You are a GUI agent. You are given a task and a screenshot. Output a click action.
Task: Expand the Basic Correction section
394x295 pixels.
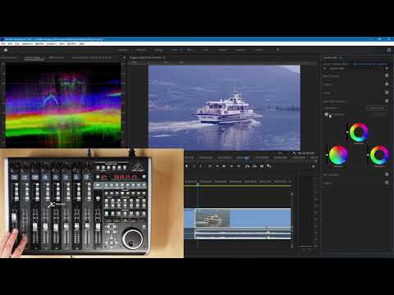click(x=332, y=76)
